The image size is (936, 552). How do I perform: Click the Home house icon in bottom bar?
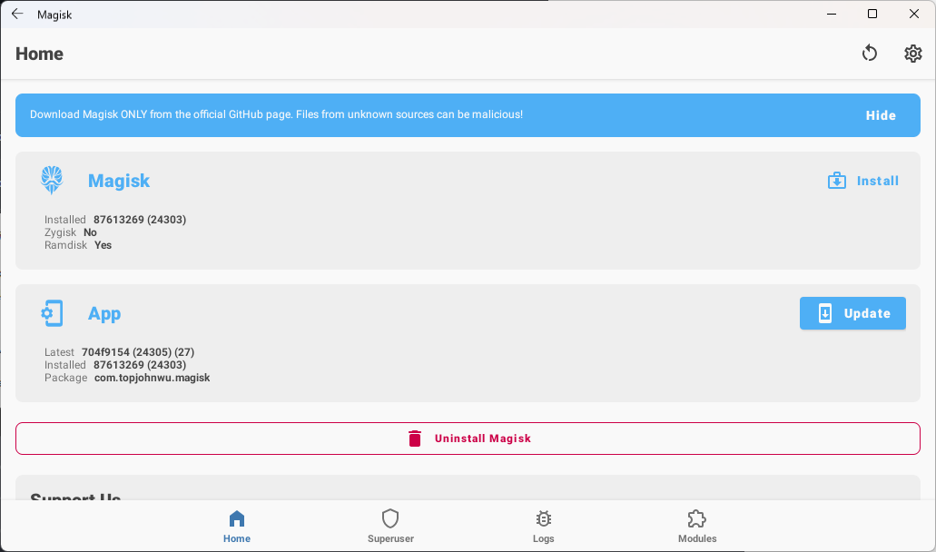237,518
